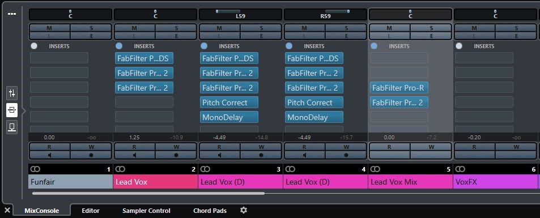Click the R59 pan control on channel 4
540x218 pixels.
[325, 15]
